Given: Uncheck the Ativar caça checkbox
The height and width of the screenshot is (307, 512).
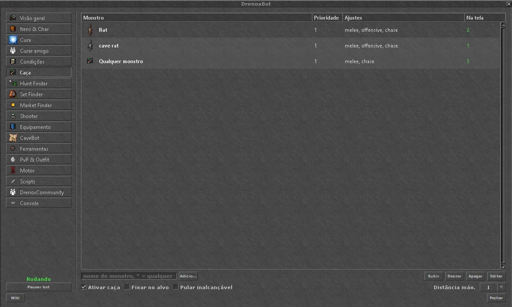Looking at the screenshot, I should (84, 287).
